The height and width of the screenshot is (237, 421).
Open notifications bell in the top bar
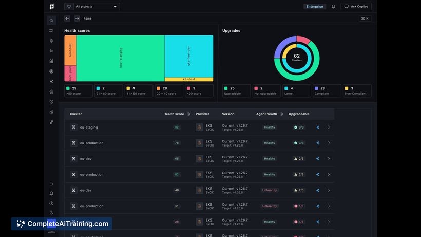333,7
